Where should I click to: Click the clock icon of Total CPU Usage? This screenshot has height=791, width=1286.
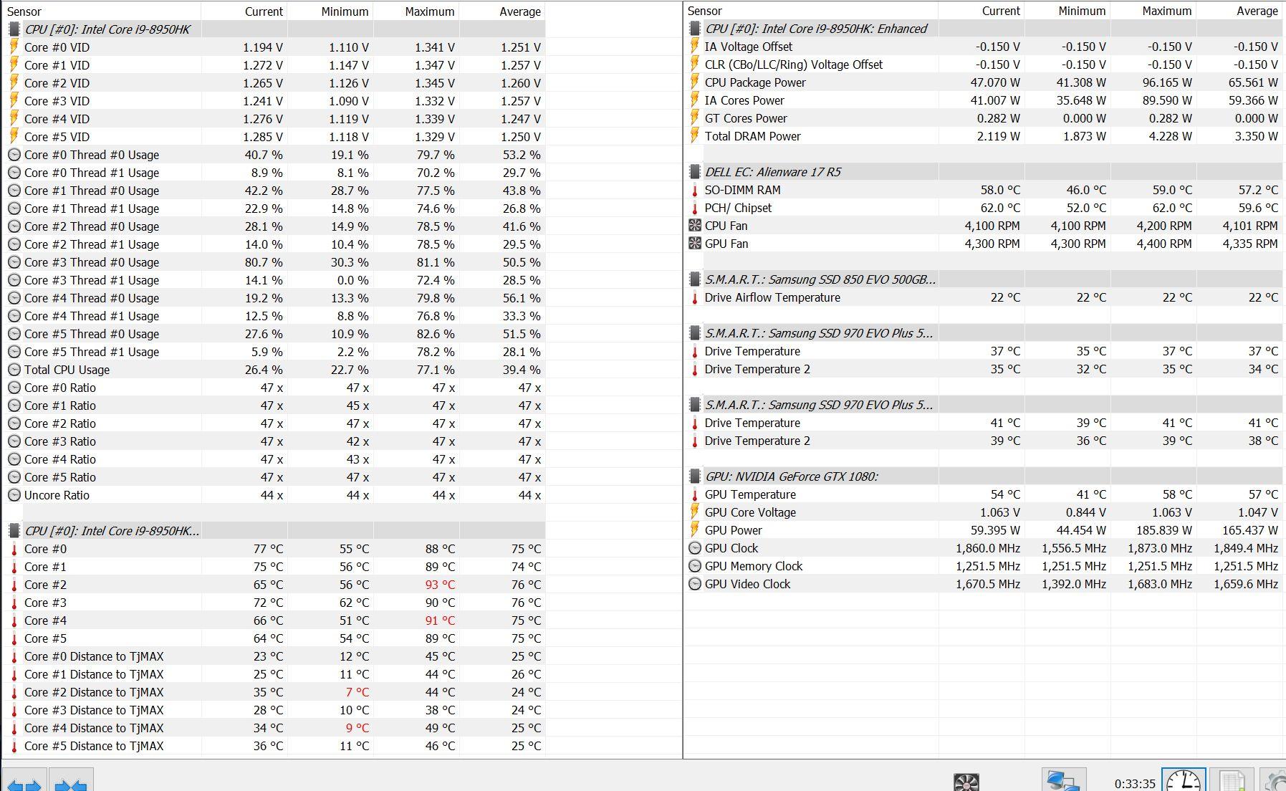coord(14,370)
